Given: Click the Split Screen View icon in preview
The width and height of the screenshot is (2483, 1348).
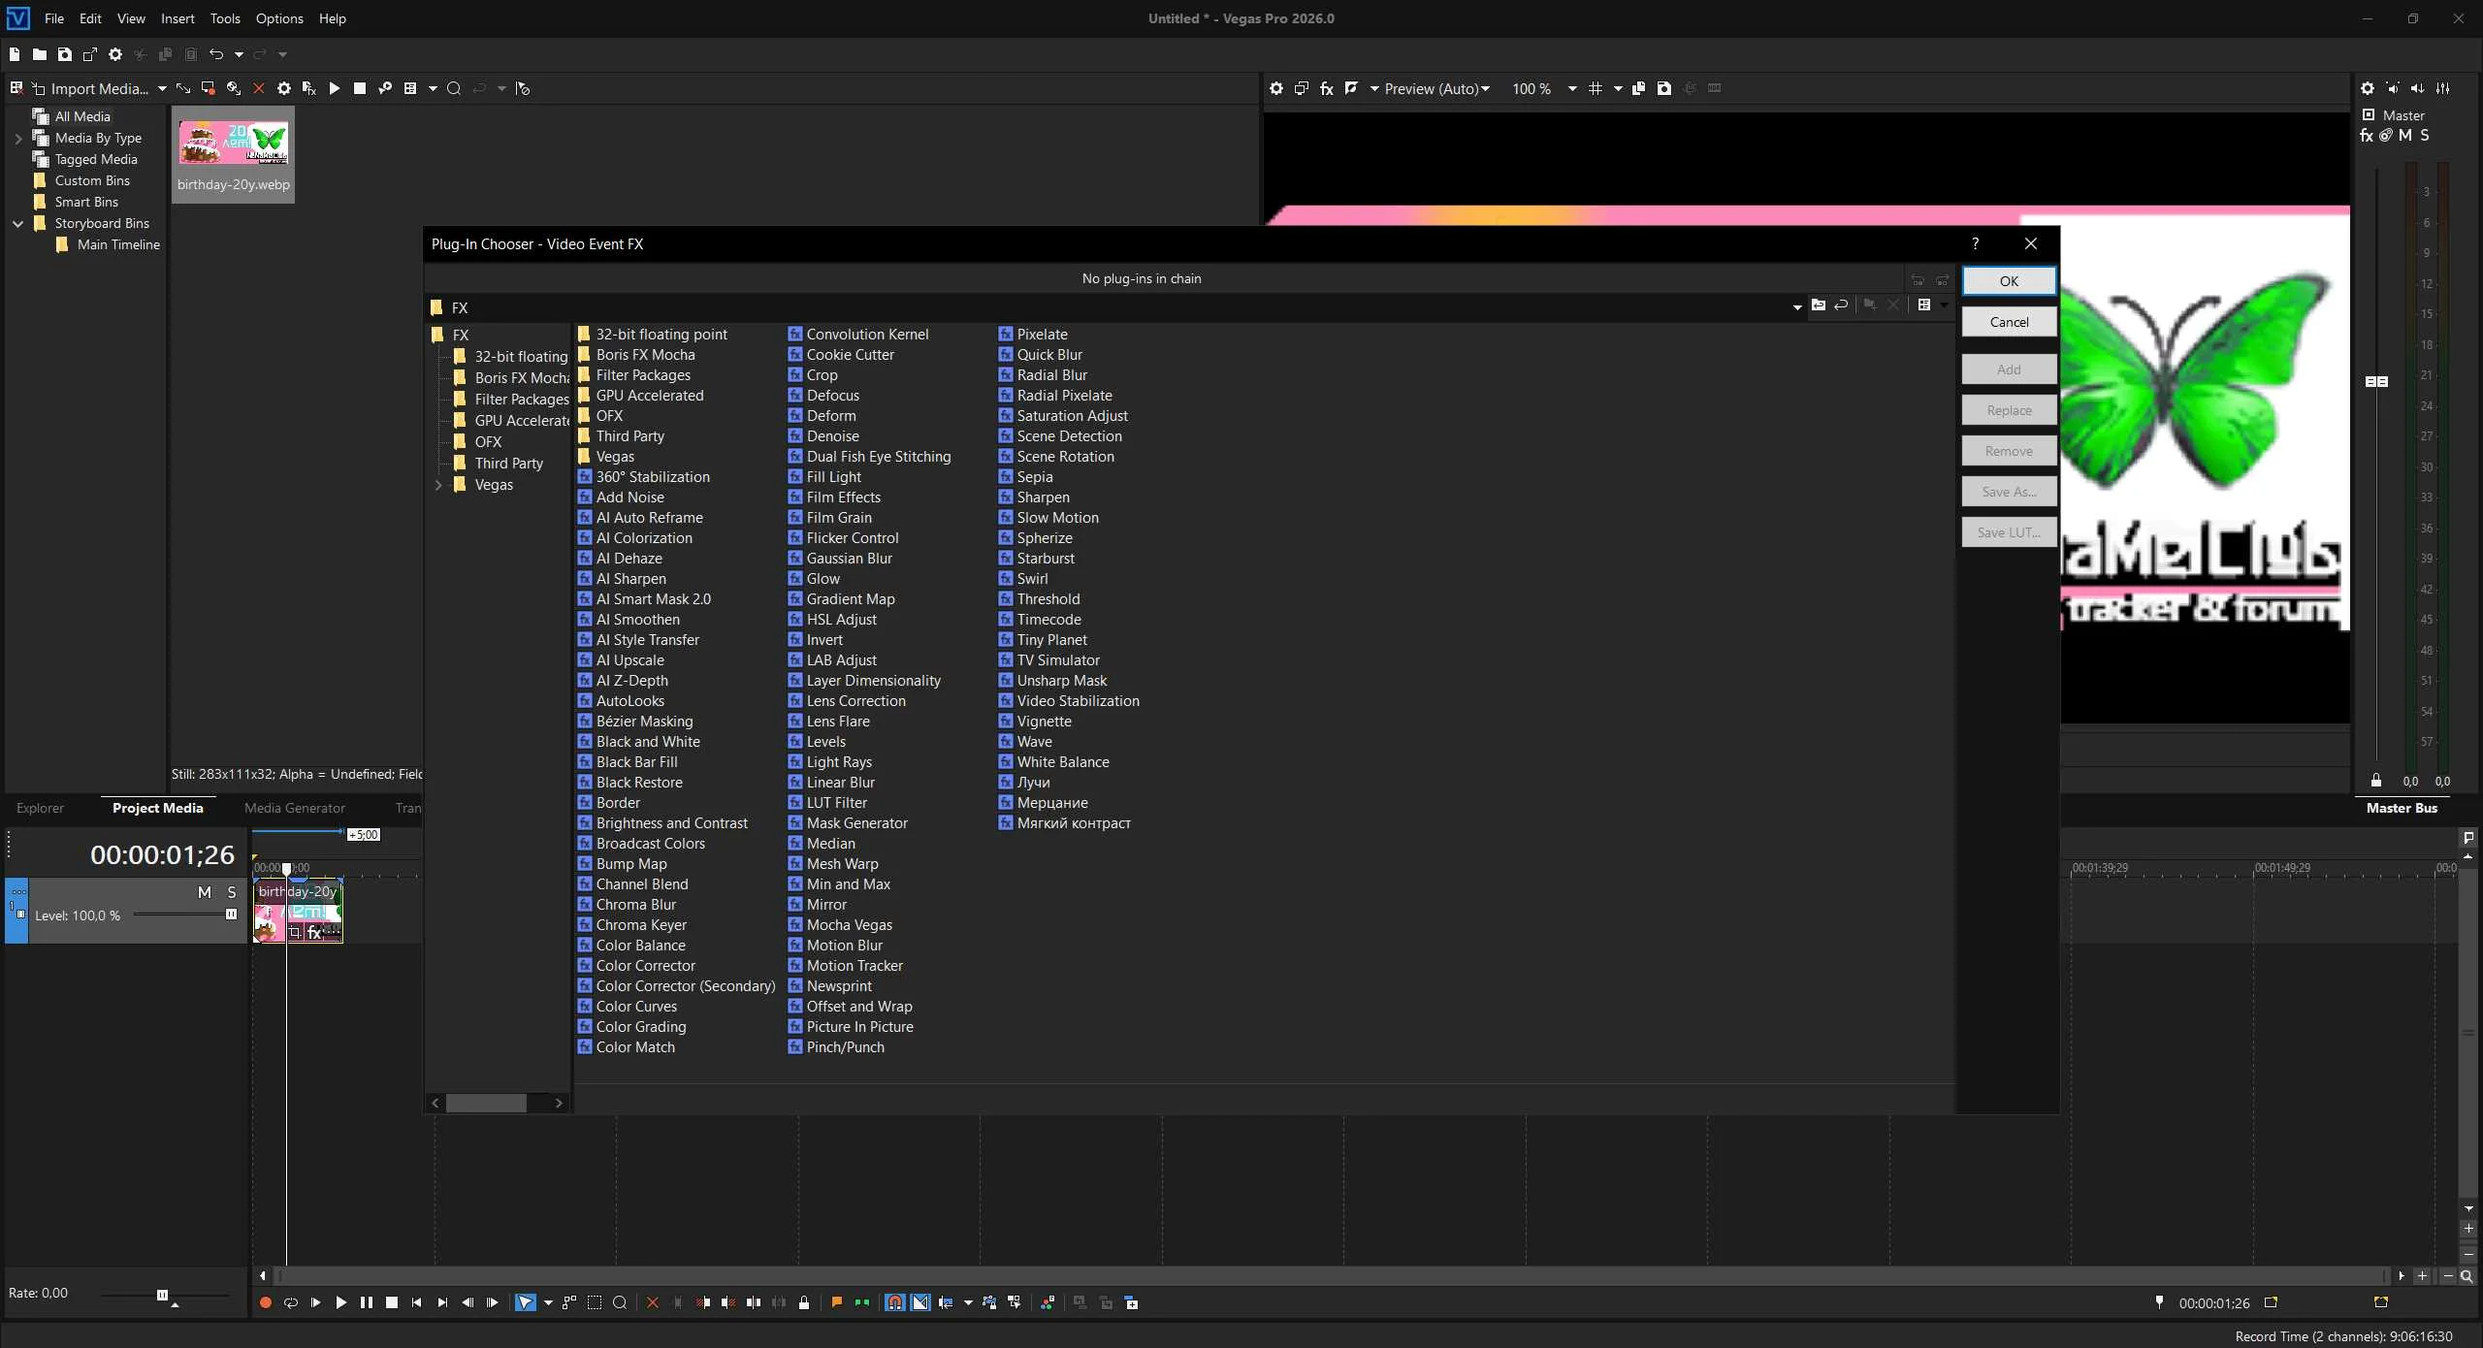Looking at the screenshot, I should pos(1352,88).
